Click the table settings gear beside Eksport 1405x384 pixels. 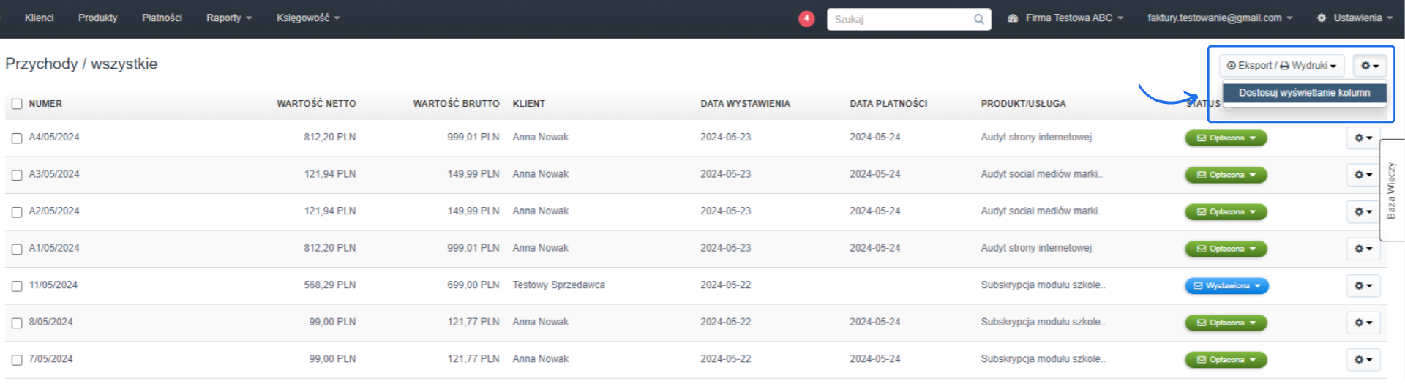click(1369, 66)
